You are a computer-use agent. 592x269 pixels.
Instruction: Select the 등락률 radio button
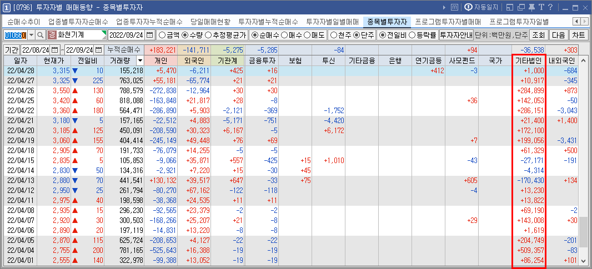(412, 35)
